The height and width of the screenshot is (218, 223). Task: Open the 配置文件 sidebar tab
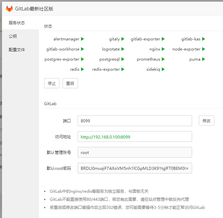click(21, 50)
